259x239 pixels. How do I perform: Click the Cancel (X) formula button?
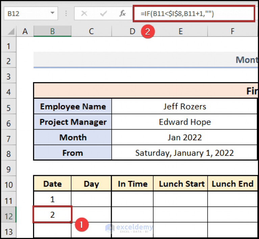point(84,14)
